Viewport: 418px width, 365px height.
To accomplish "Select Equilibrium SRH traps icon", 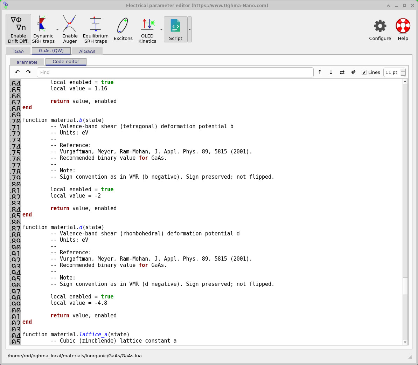I will tap(96, 29).
